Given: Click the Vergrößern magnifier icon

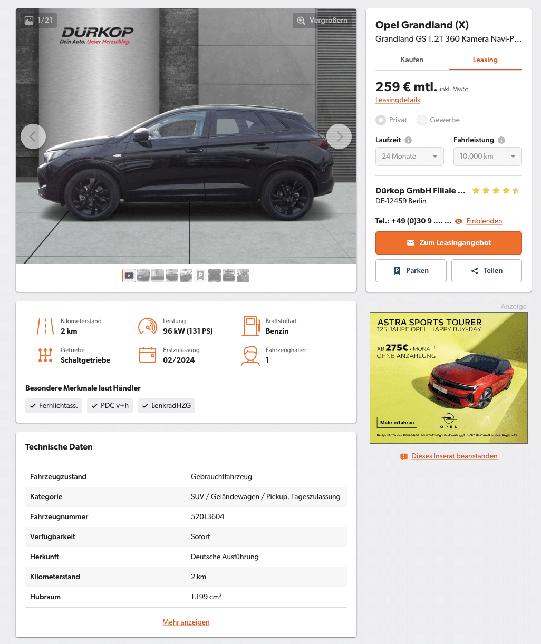Looking at the screenshot, I should click(x=301, y=21).
